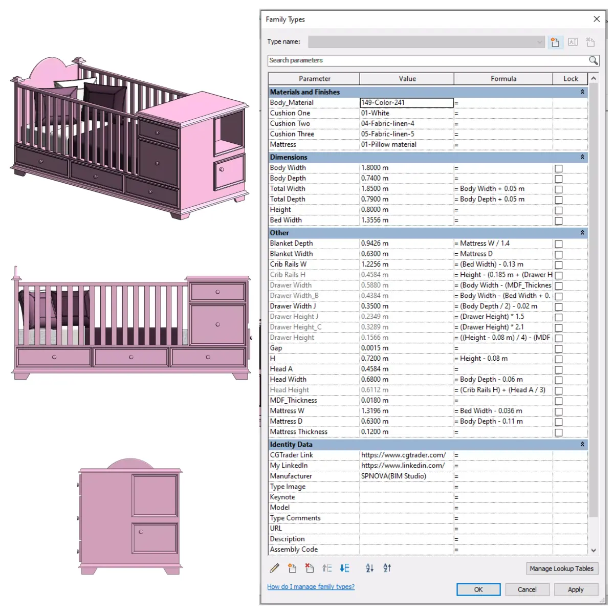Toggle lock checkbox for Bed Width

click(x=559, y=221)
